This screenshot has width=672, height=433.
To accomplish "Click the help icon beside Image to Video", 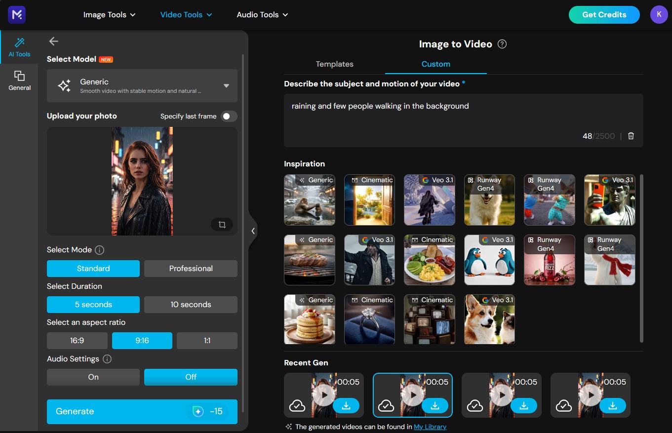I will 502,44.
